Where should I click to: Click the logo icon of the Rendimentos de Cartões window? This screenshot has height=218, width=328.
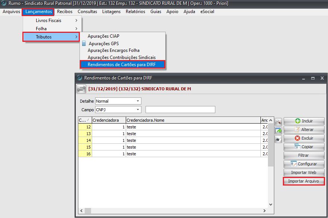79,78
